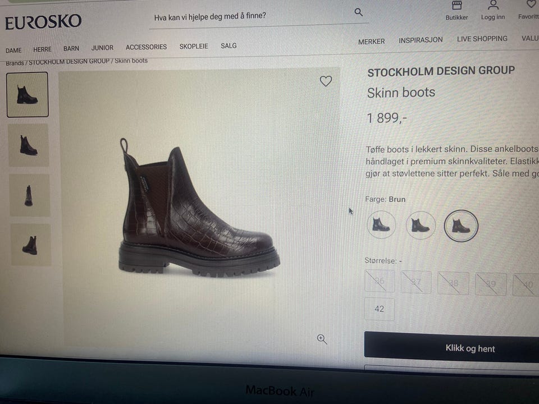The width and height of the screenshot is (539, 404).
Task: Zoom product image with magnifier plus icon
Action: [x=322, y=339]
